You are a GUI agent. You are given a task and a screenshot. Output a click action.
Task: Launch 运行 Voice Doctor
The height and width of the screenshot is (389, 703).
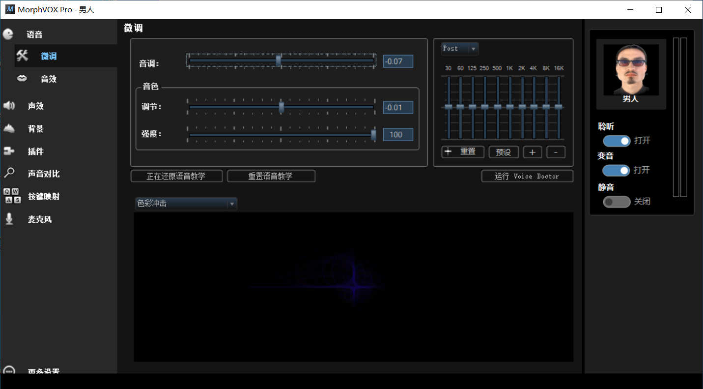(527, 176)
